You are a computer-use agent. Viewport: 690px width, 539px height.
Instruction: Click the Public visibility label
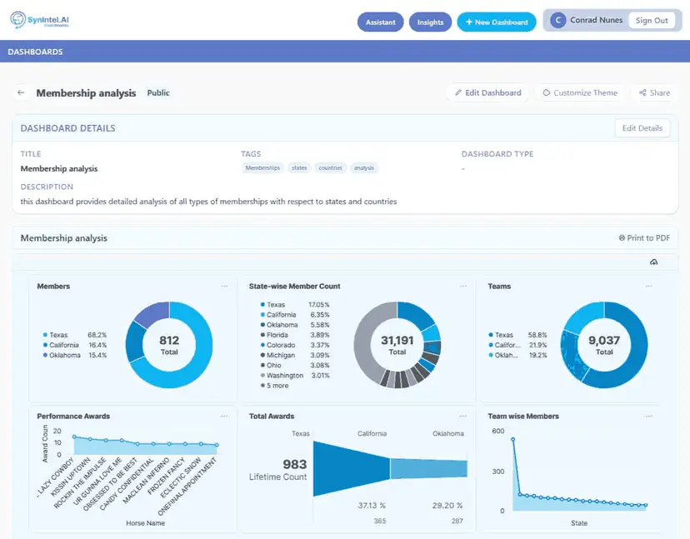tap(158, 92)
